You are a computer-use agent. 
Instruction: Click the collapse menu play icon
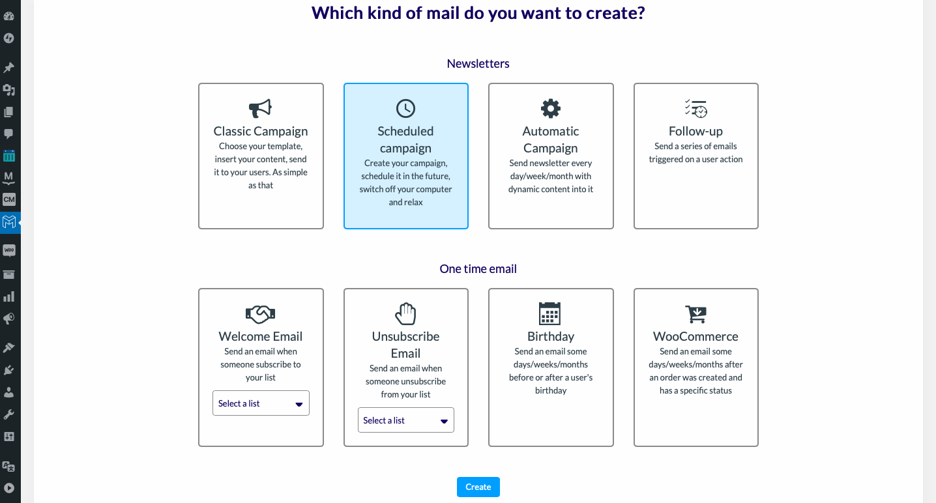tap(9, 488)
